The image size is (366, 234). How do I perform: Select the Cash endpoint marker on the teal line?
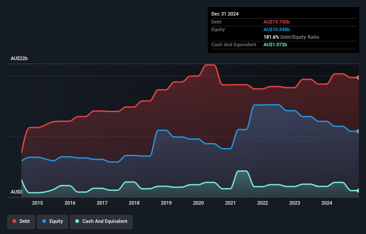[358, 191]
